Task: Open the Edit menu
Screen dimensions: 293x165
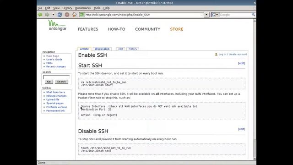Action: click(x=48, y=8)
